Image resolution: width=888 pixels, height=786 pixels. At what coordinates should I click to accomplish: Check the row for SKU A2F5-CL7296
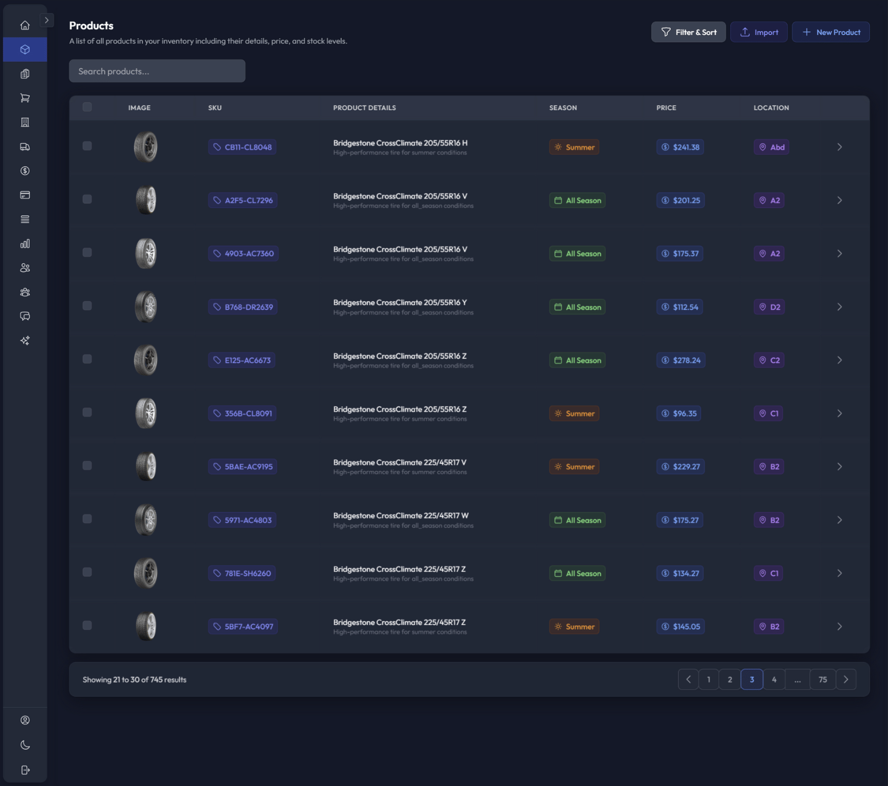[x=87, y=199]
